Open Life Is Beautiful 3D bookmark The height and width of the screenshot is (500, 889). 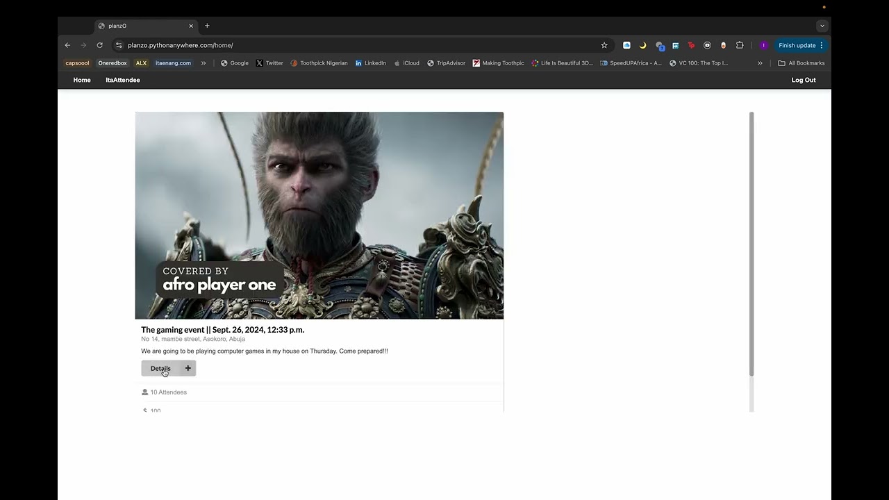tap(563, 63)
